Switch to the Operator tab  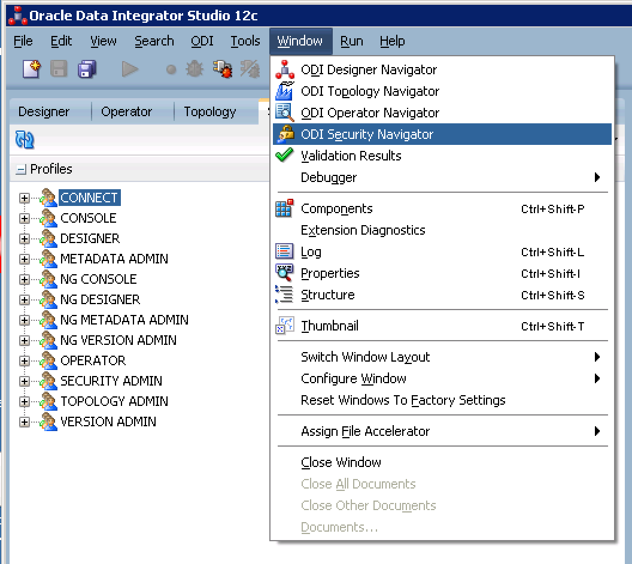(126, 112)
